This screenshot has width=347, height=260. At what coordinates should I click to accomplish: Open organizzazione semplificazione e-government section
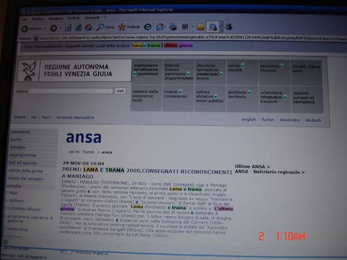click(x=146, y=72)
